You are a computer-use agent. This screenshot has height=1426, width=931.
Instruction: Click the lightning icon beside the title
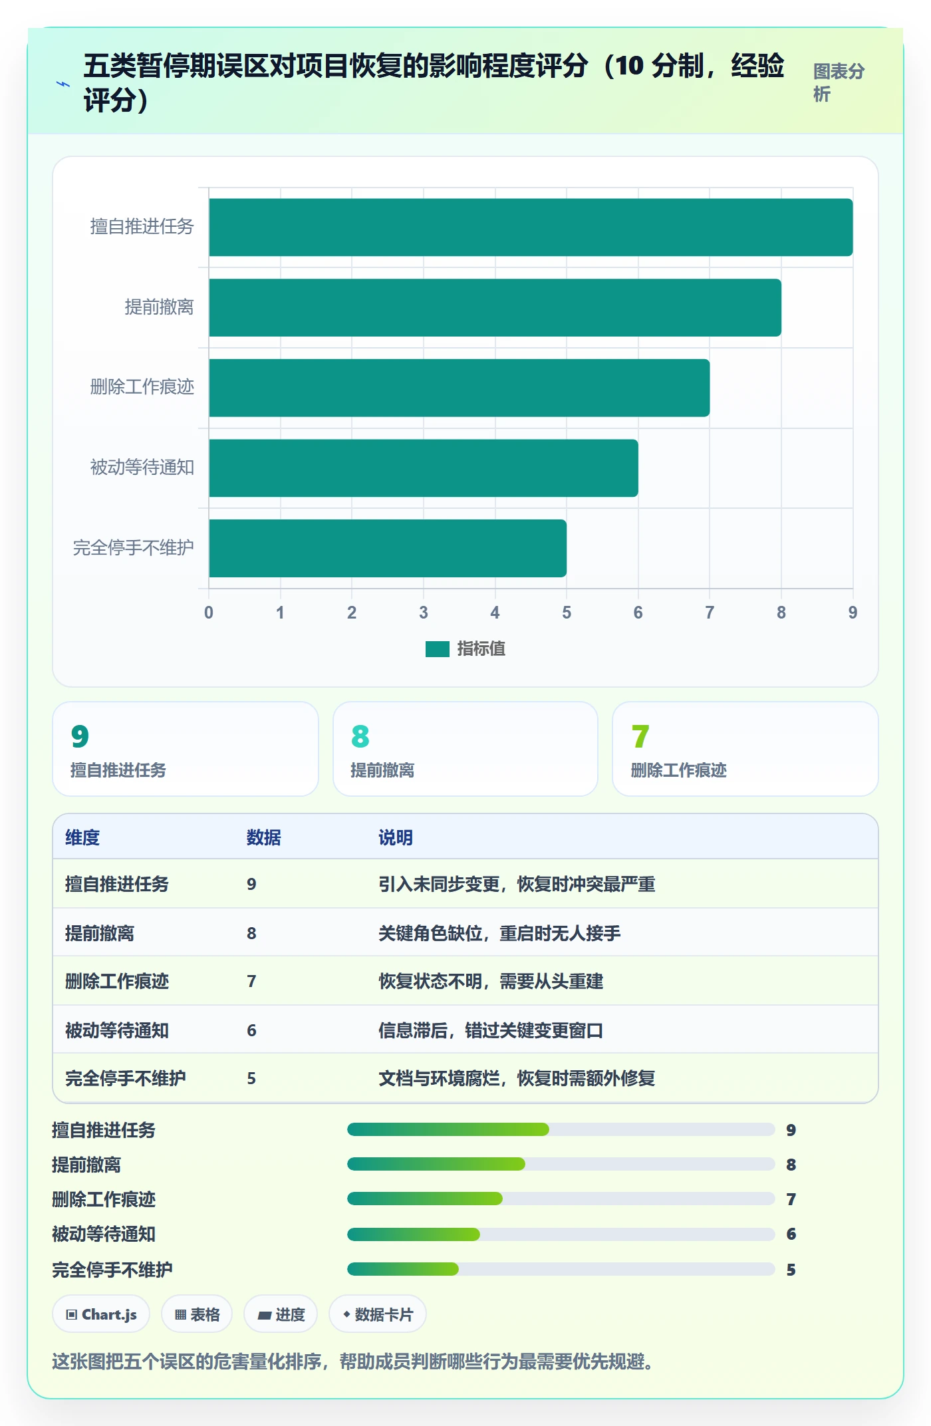click(x=63, y=84)
